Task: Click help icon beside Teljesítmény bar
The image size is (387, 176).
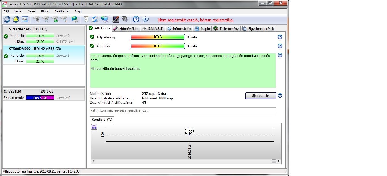Action: (x=280, y=37)
